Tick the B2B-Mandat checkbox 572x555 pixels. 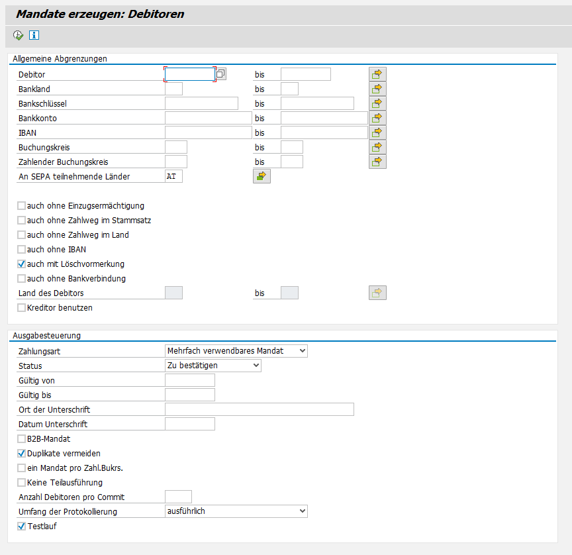[22, 439]
